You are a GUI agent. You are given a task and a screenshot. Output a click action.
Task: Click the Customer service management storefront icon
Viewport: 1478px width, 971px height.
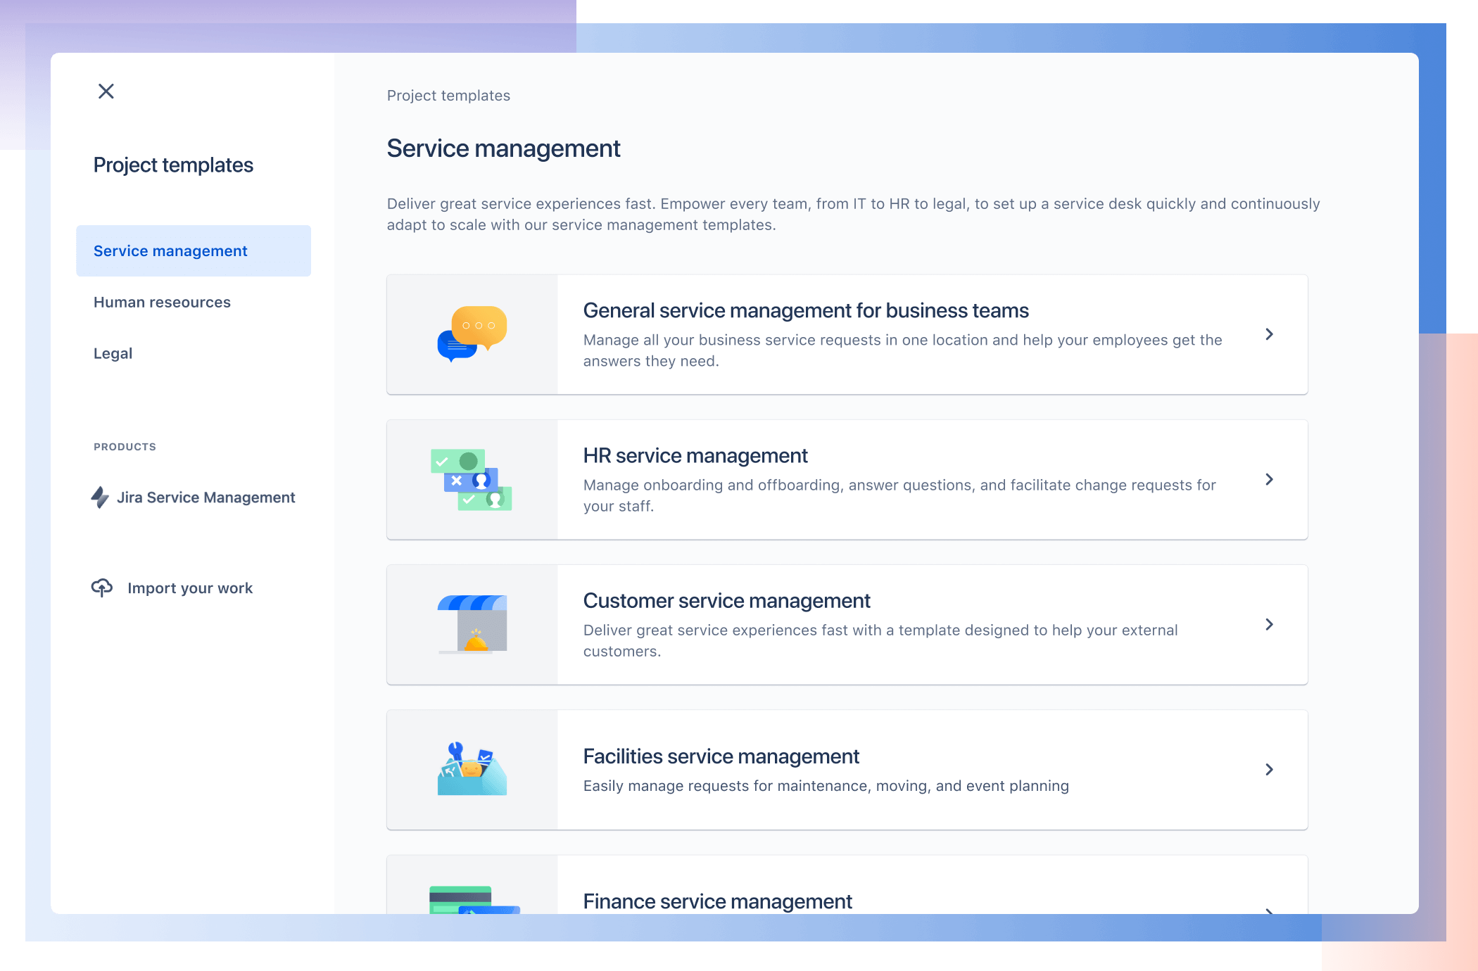(472, 623)
